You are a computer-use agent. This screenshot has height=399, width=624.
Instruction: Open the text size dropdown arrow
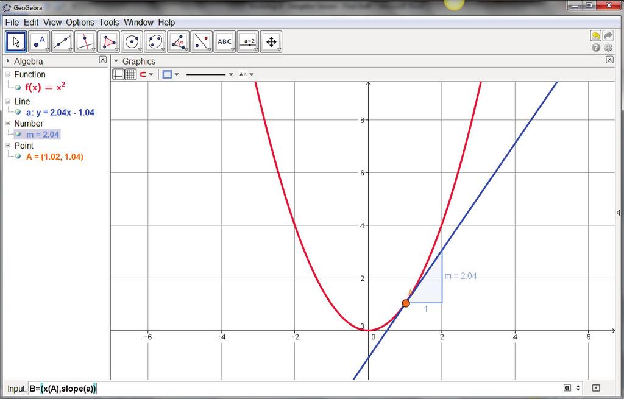[252, 74]
